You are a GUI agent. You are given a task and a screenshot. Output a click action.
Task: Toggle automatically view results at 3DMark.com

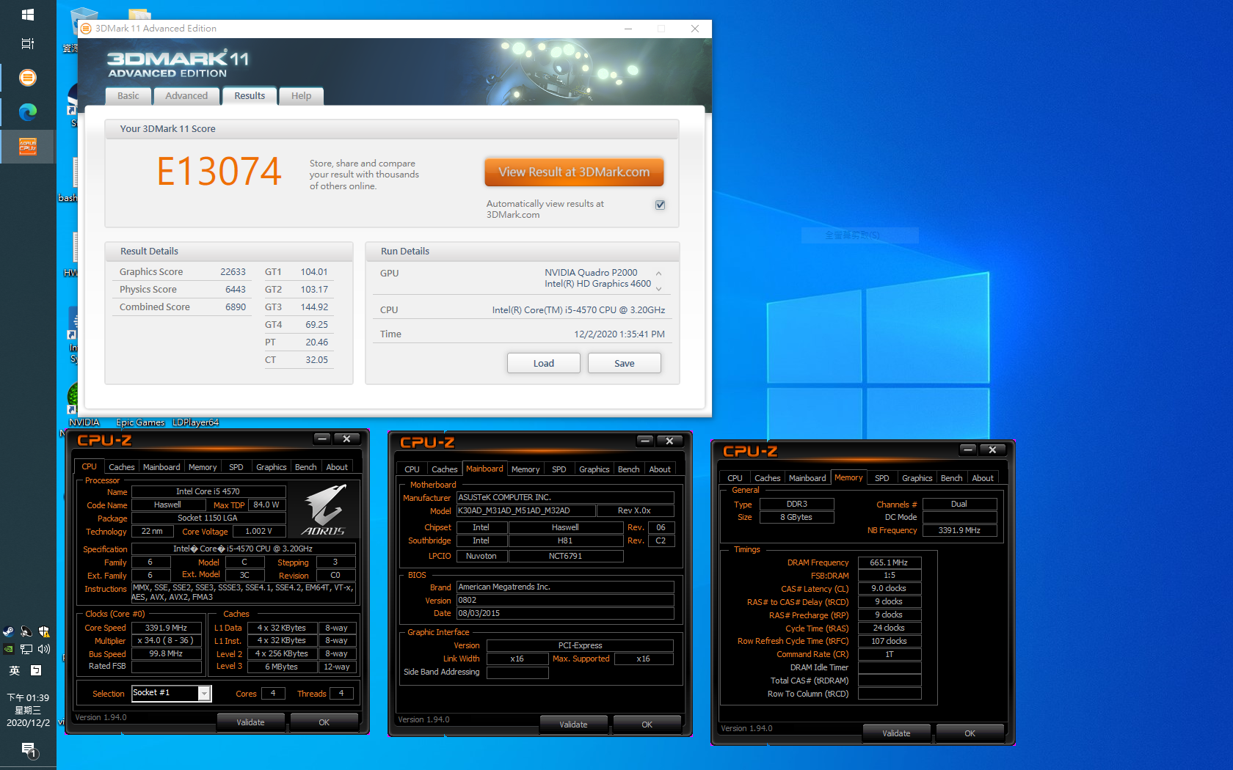coord(660,205)
